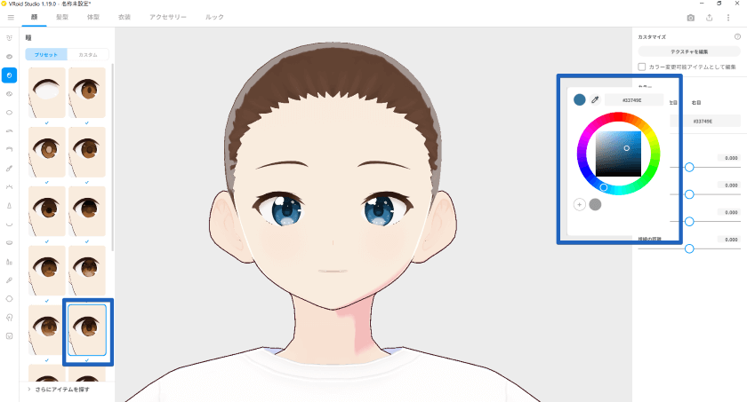Select the eyelash sidebar icon
The width and height of the screenshot is (747, 402).
(x=9, y=186)
